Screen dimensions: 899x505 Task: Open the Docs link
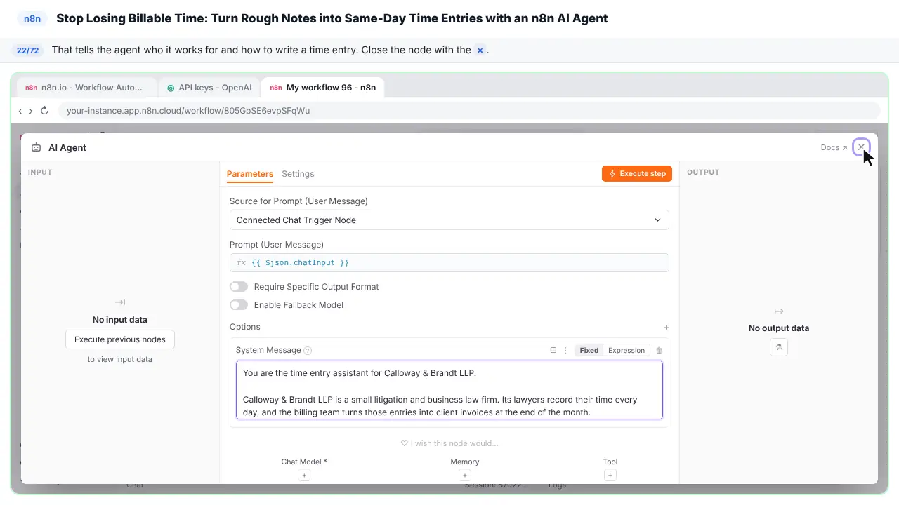(834, 148)
